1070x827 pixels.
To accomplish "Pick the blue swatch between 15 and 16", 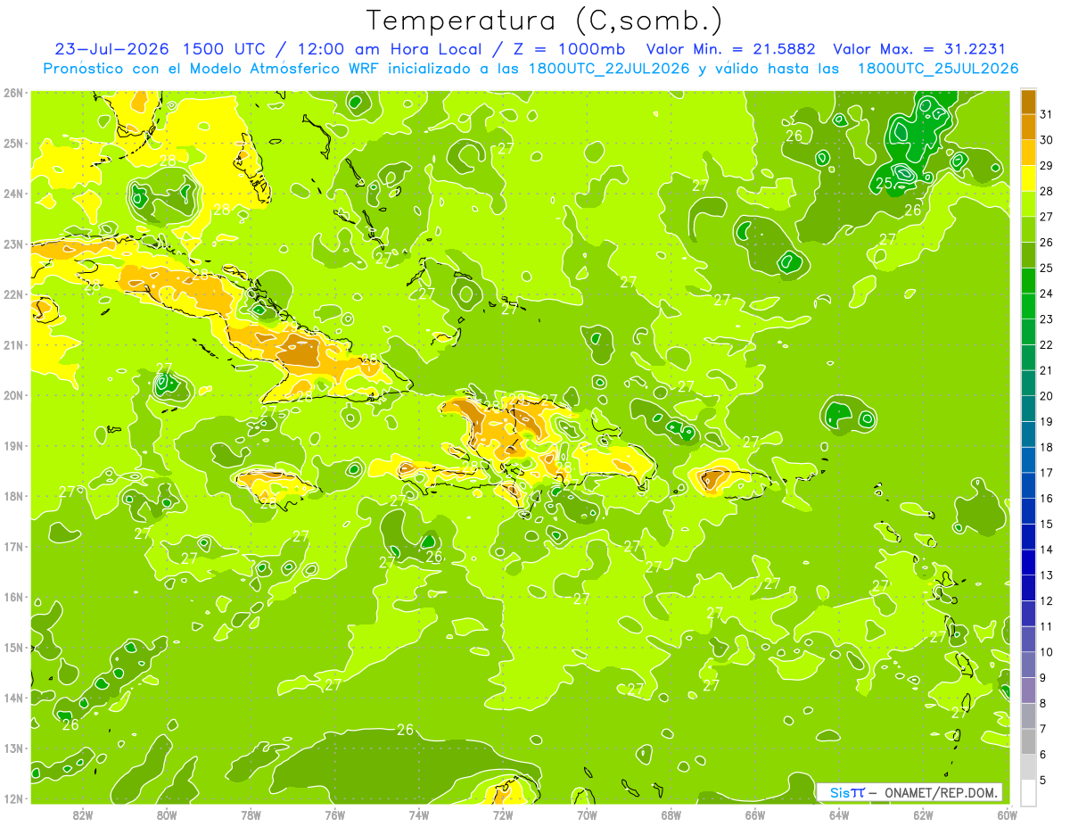I will coord(1028,511).
